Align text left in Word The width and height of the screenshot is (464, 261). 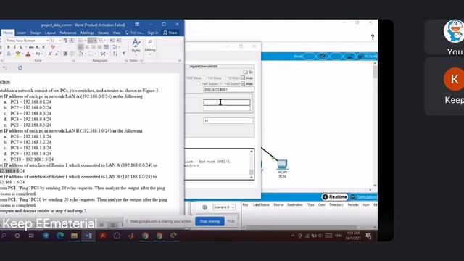click(x=80, y=47)
